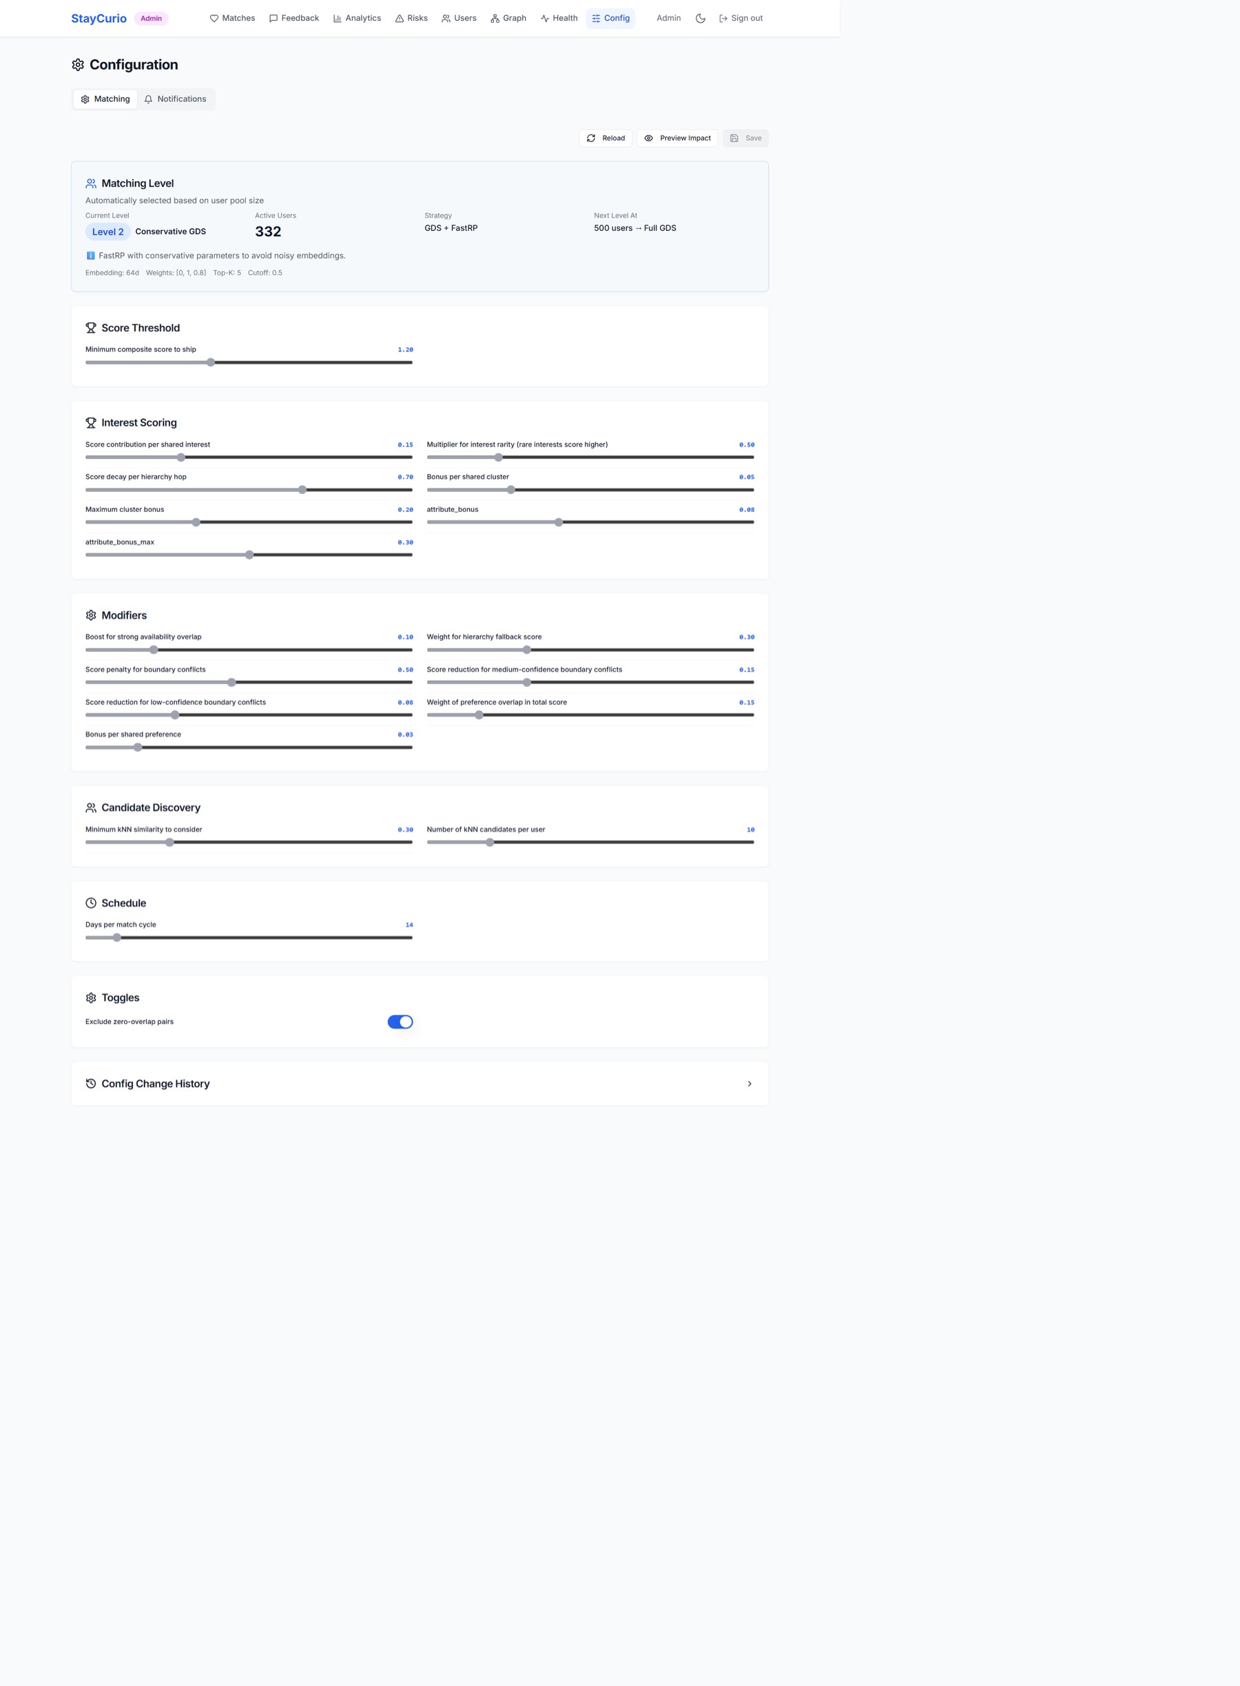Click the 1.20 score threshold value
This screenshot has height=1686, width=1240.
tap(405, 350)
